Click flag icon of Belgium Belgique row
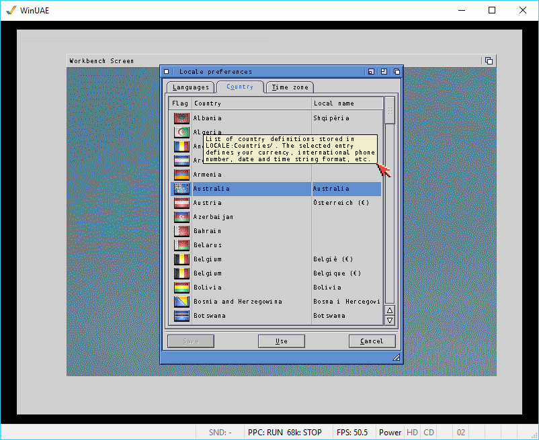 pyautogui.click(x=181, y=273)
